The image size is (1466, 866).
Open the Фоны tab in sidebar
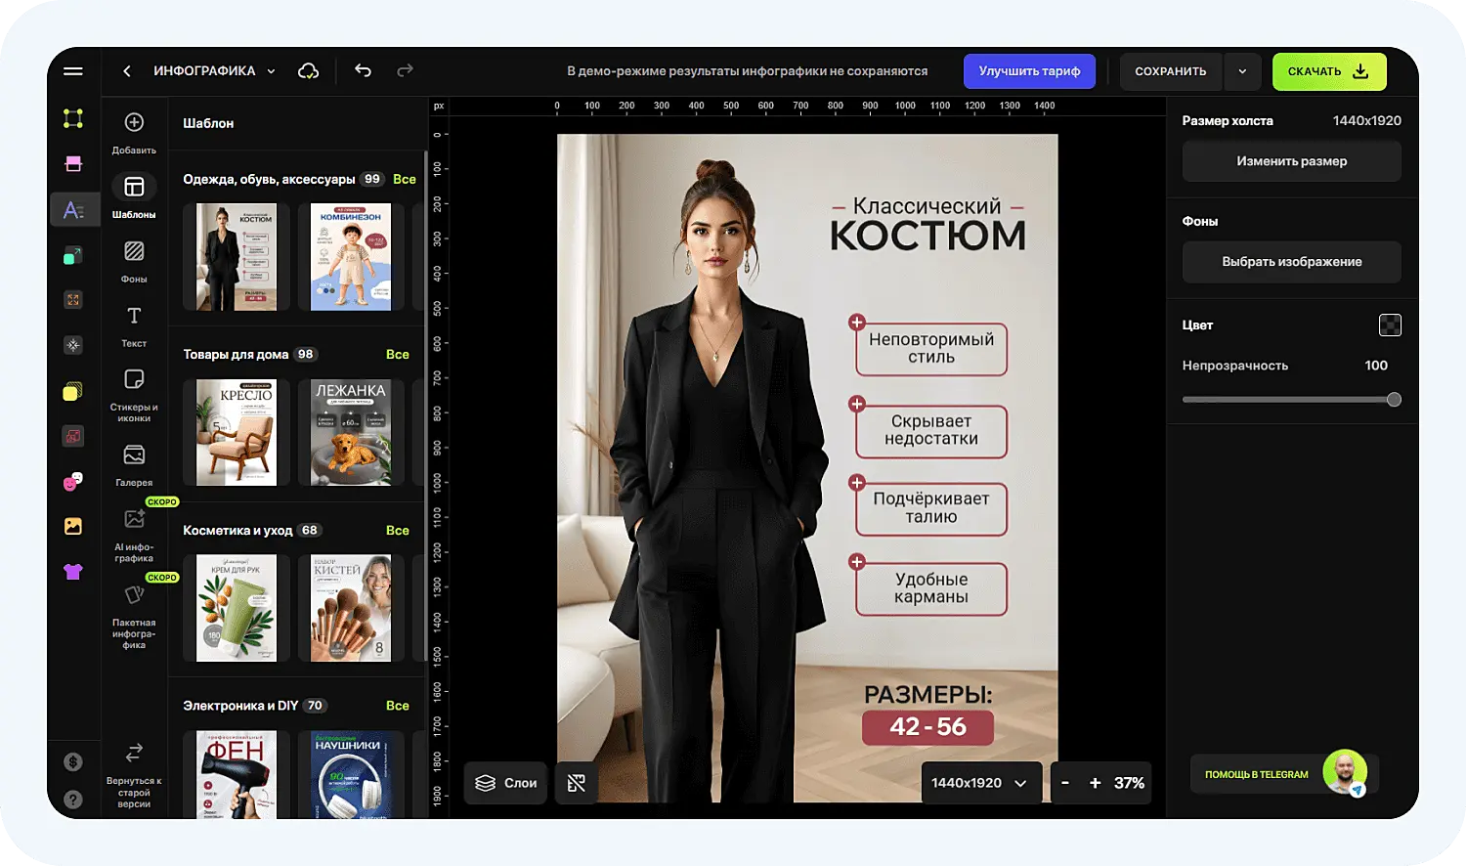click(134, 261)
